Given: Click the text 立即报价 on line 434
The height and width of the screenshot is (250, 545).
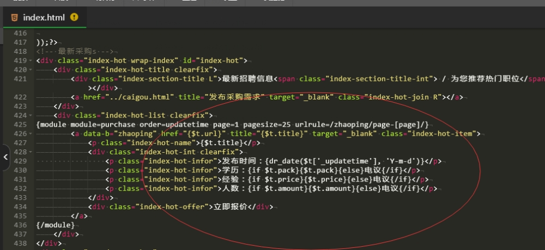Looking at the screenshot, I should (x=230, y=207).
